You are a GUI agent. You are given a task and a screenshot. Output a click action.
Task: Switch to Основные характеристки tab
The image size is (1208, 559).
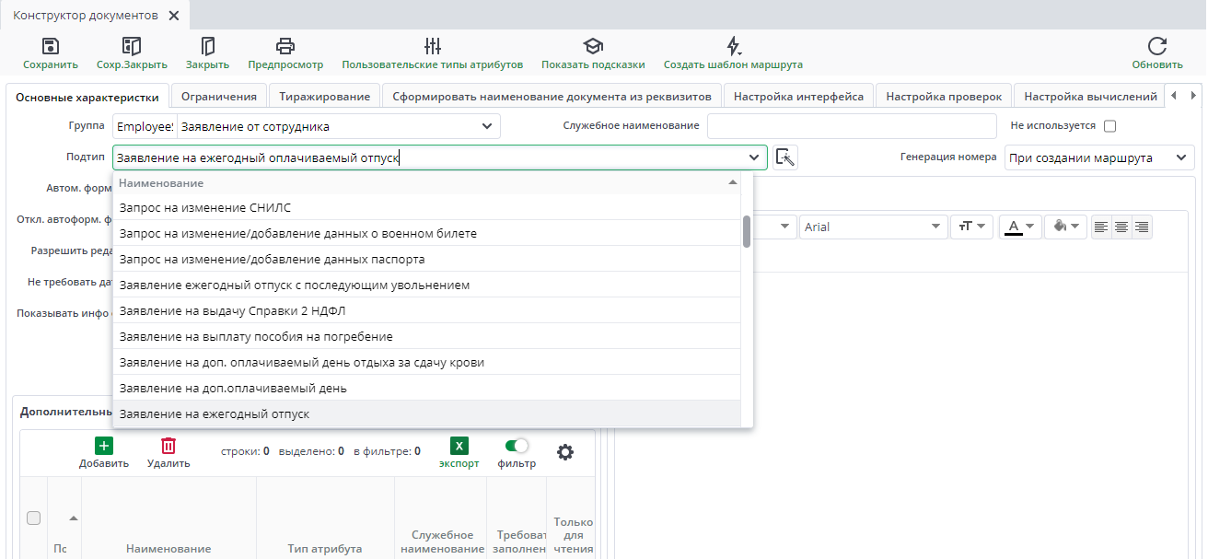tap(87, 97)
